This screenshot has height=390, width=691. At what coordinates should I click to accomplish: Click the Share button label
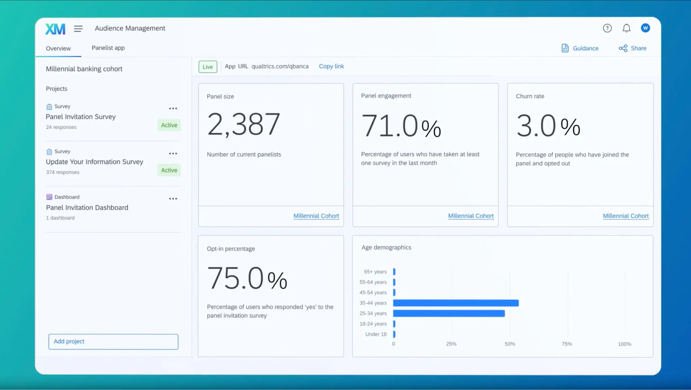click(638, 48)
